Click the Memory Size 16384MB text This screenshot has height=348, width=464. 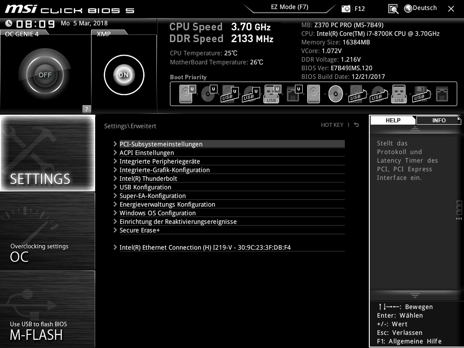[x=336, y=42]
